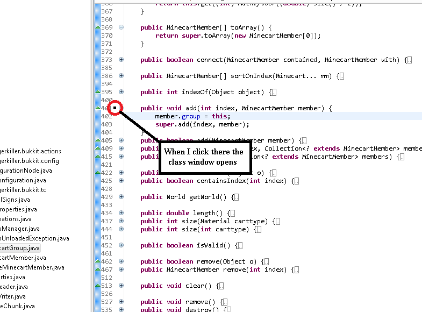Click collapsed-code box after isValid()
The image size is (422, 312).
240,246
